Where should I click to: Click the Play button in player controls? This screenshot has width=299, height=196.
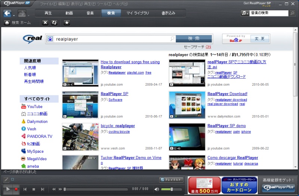(8, 189)
